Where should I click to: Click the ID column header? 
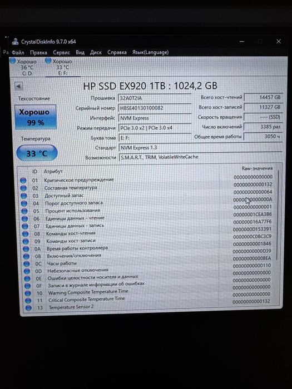(34, 171)
